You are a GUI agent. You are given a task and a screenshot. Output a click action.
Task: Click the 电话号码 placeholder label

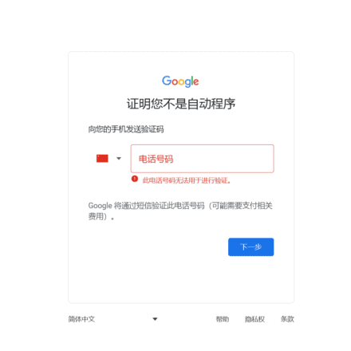[156, 159]
